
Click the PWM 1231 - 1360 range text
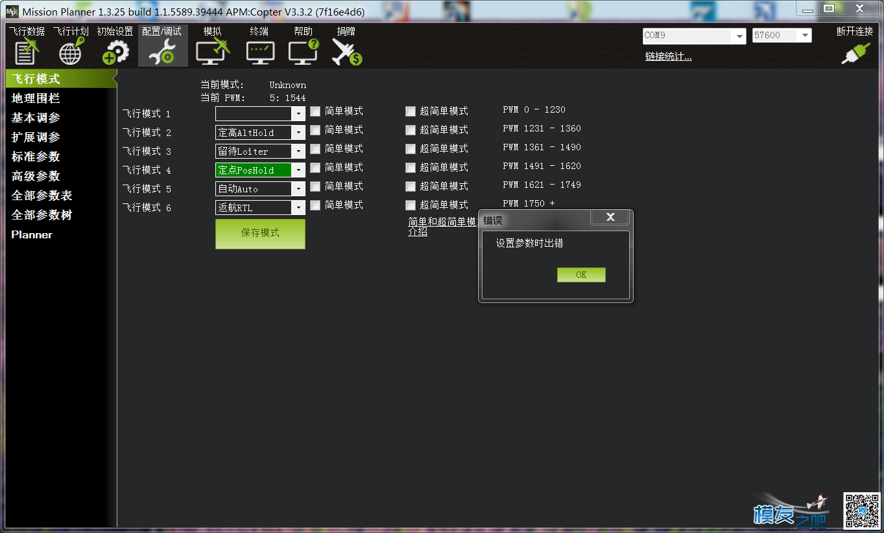(542, 128)
